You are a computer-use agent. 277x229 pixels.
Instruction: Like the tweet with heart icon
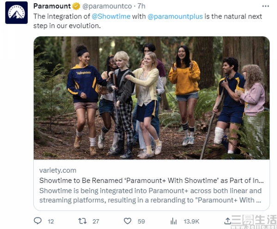click(x=127, y=221)
